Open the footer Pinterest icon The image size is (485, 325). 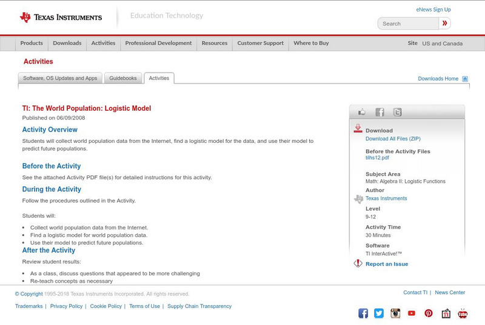pyautogui.click(x=429, y=314)
